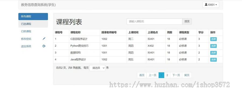The height and width of the screenshot is (103, 242).
Task: Click the 教务信息查询系统(学生) header title
Action: coord(38,5)
